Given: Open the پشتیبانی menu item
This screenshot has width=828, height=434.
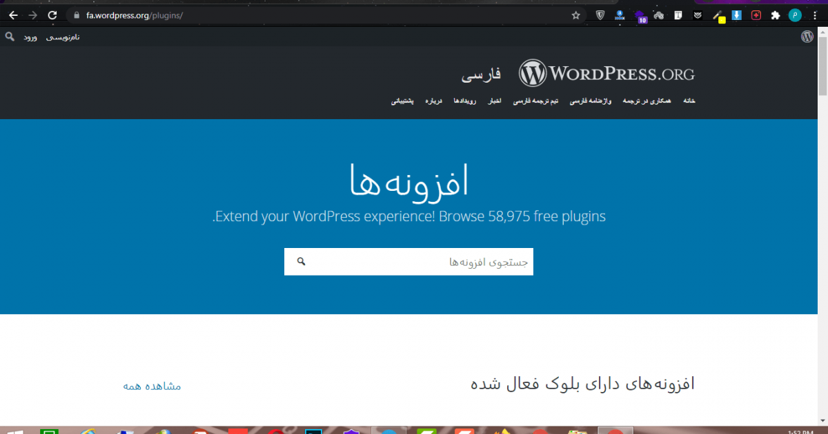Looking at the screenshot, I should [x=402, y=101].
